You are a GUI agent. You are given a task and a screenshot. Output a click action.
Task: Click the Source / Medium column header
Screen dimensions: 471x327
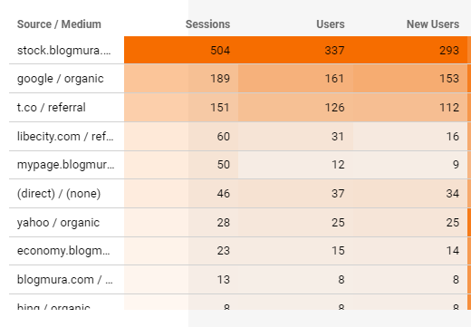pyautogui.click(x=59, y=24)
